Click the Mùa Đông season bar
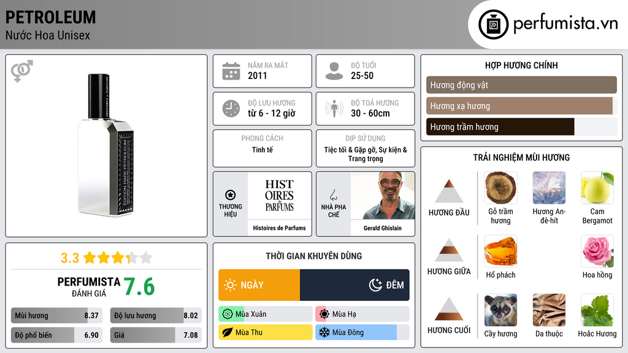The width and height of the screenshot is (628, 353). [x=362, y=332]
